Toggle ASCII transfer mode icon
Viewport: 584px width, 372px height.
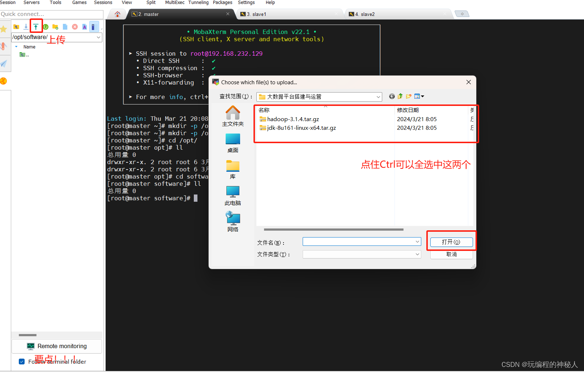click(x=85, y=27)
